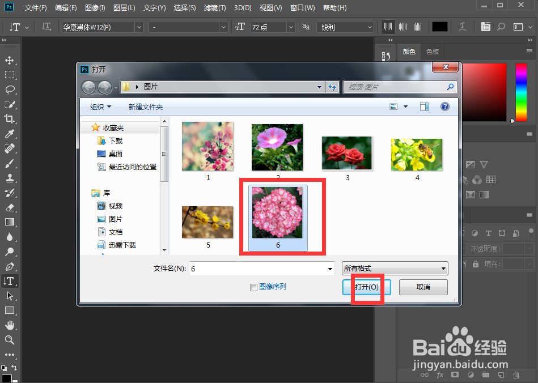The width and height of the screenshot is (538, 383).
Task: Expand the address bar path dropdown
Action: 319,87
